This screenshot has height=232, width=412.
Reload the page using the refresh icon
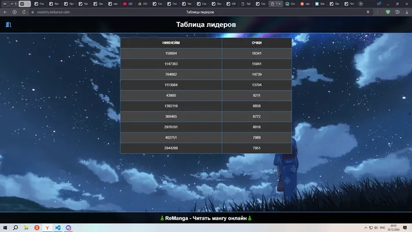(x=24, y=12)
